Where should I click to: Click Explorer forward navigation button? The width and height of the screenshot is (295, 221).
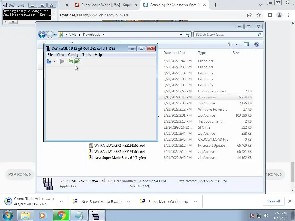(50, 35)
